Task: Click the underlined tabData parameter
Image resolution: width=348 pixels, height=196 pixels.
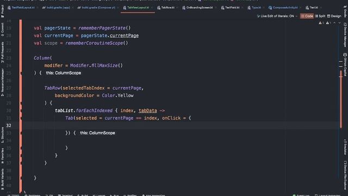Action: pos(148,111)
